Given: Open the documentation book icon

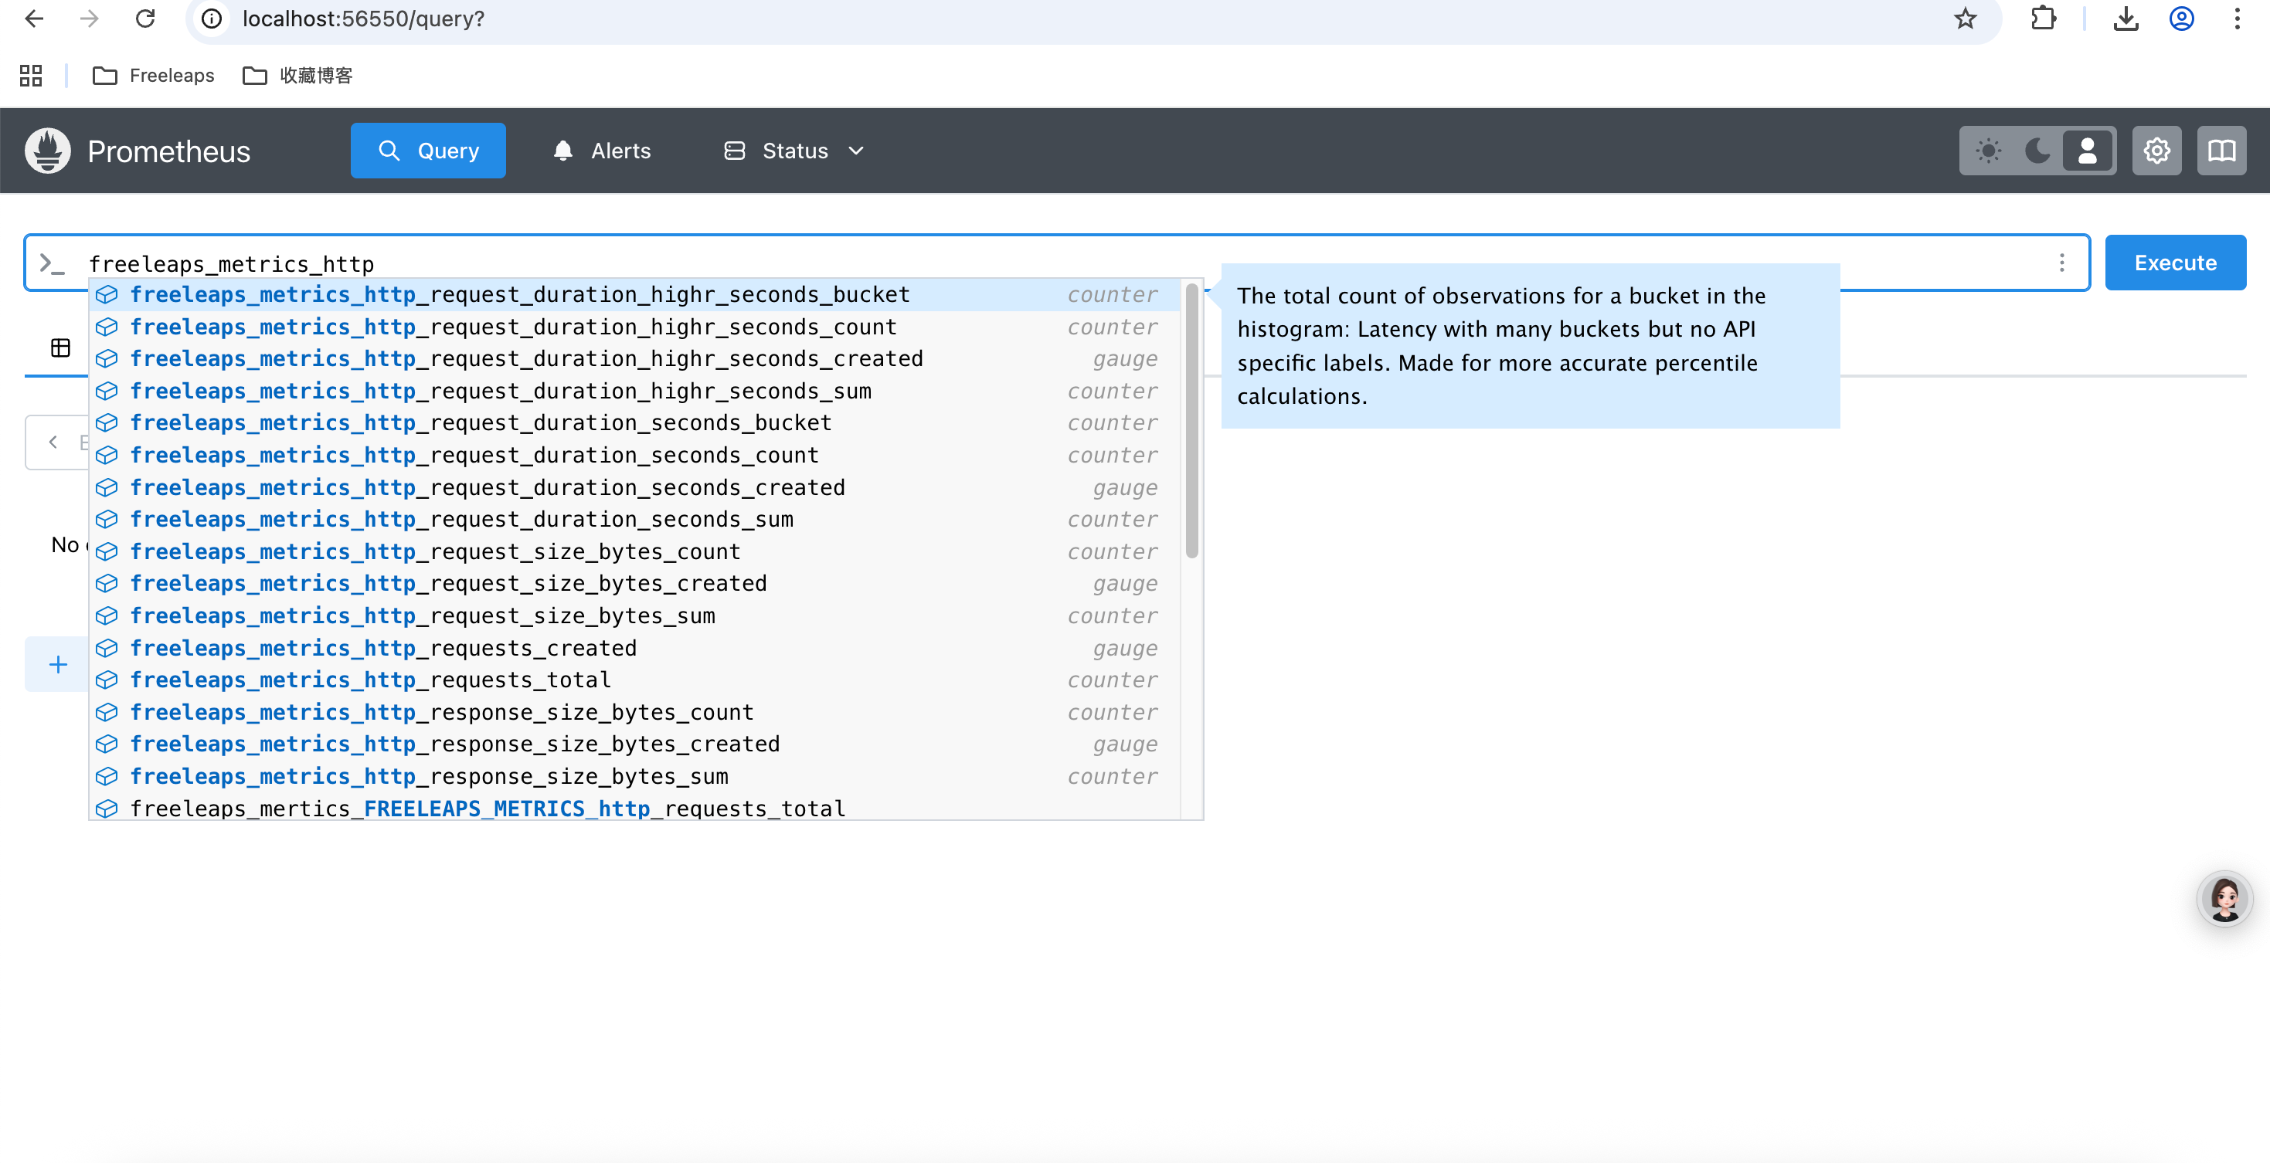Looking at the screenshot, I should click(x=2221, y=151).
